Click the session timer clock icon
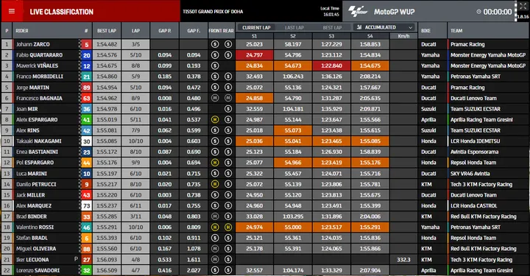This screenshot has width=530, height=276. click(x=478, y=12)
